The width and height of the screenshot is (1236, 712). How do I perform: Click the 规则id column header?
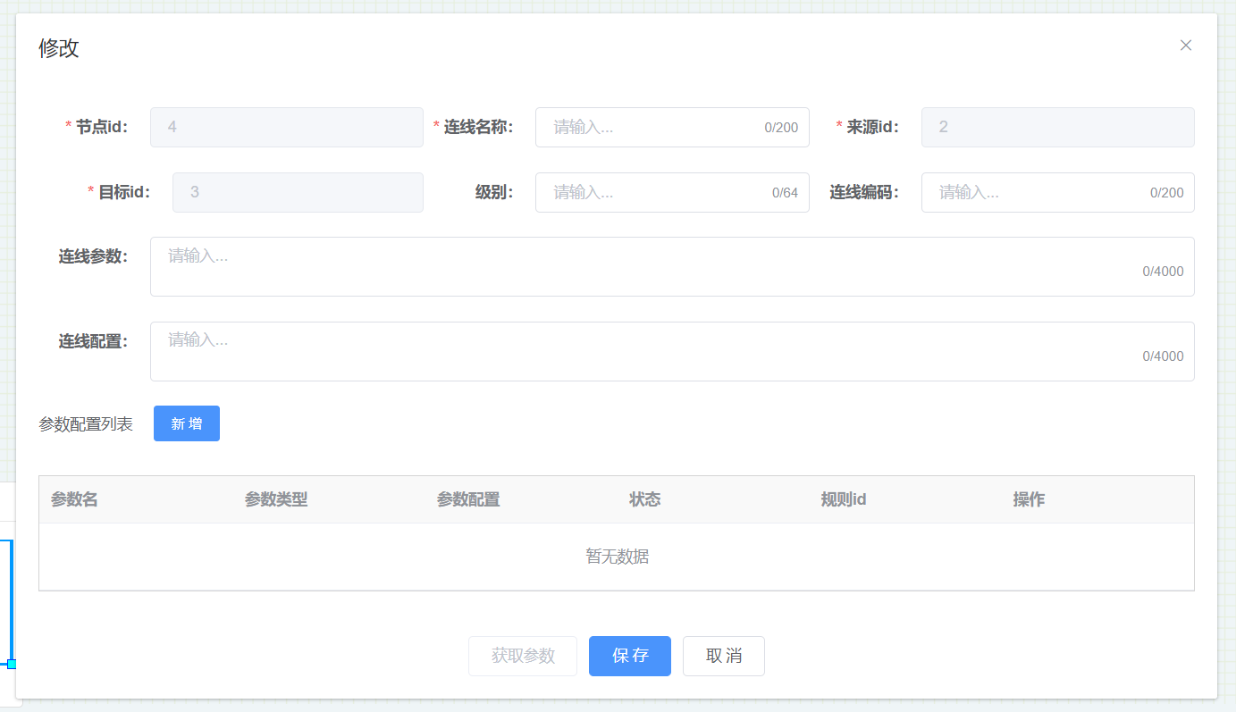point(843,499)
